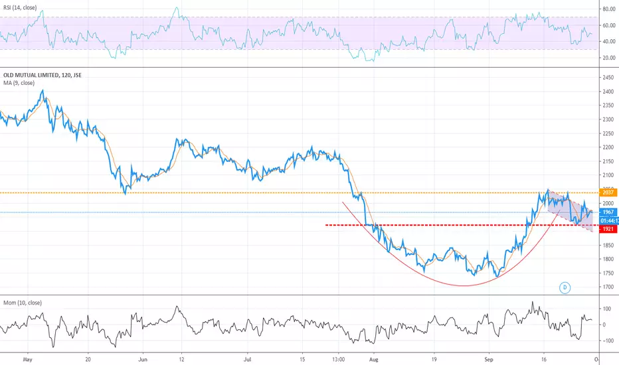Click the Sep date label on time axis
The image size is (619, 365).
[489, 360]
